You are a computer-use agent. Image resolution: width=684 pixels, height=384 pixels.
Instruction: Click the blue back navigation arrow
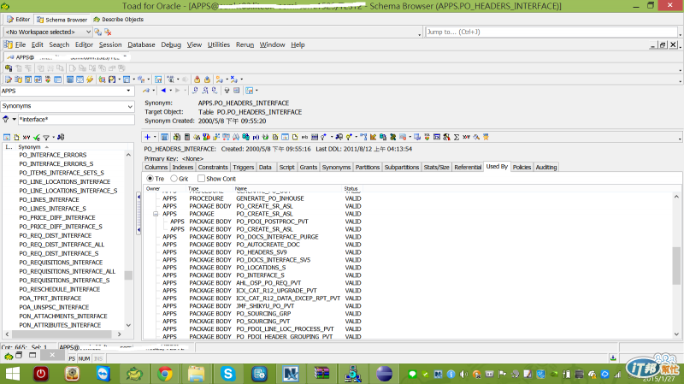pyautogui.click(x=163, y=91)
